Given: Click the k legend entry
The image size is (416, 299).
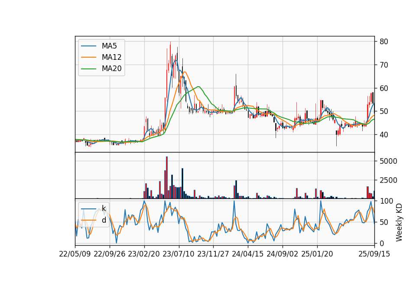Looking at the screenshot, I should tap(104, 208).
